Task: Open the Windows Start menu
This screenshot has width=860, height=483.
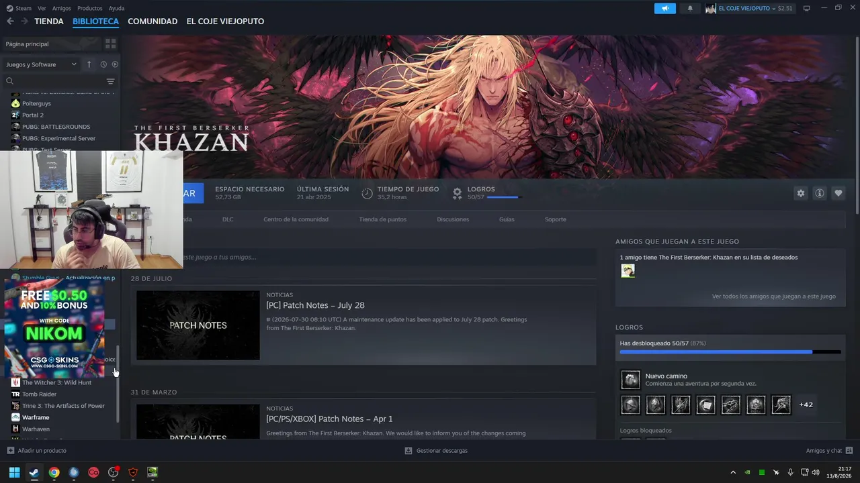Action: click(14, 472)
